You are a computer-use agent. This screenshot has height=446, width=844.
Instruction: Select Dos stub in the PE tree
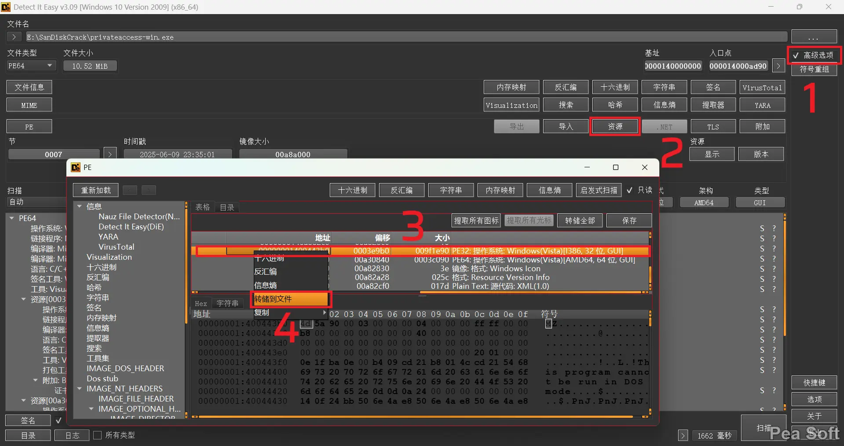[x=102, y=379]
